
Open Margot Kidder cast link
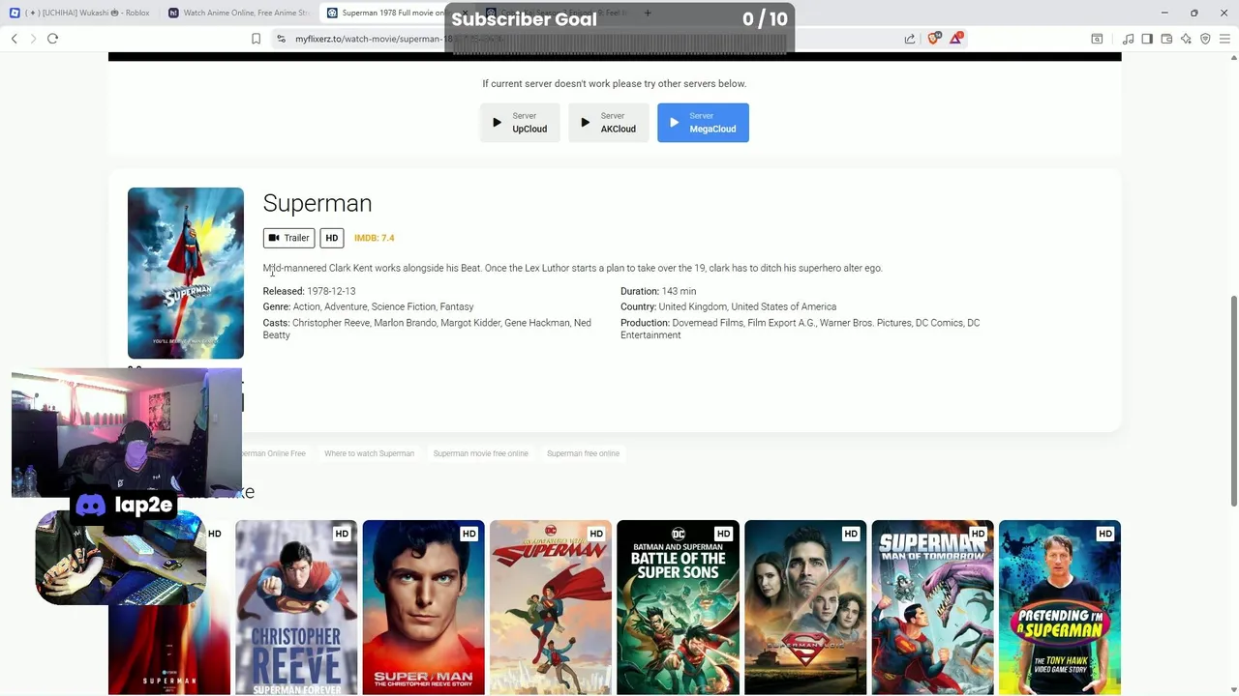click(470, 323)
